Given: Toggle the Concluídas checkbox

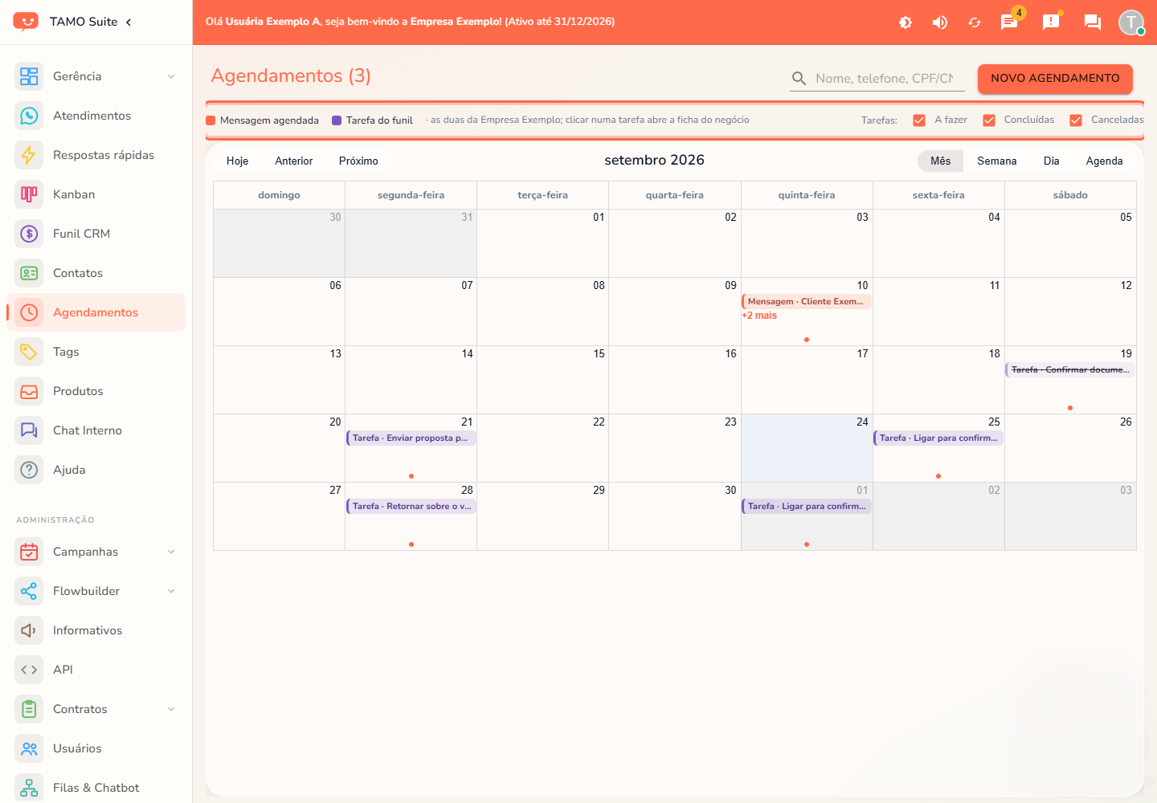Looking at the screenshot, I should [989, 120].
